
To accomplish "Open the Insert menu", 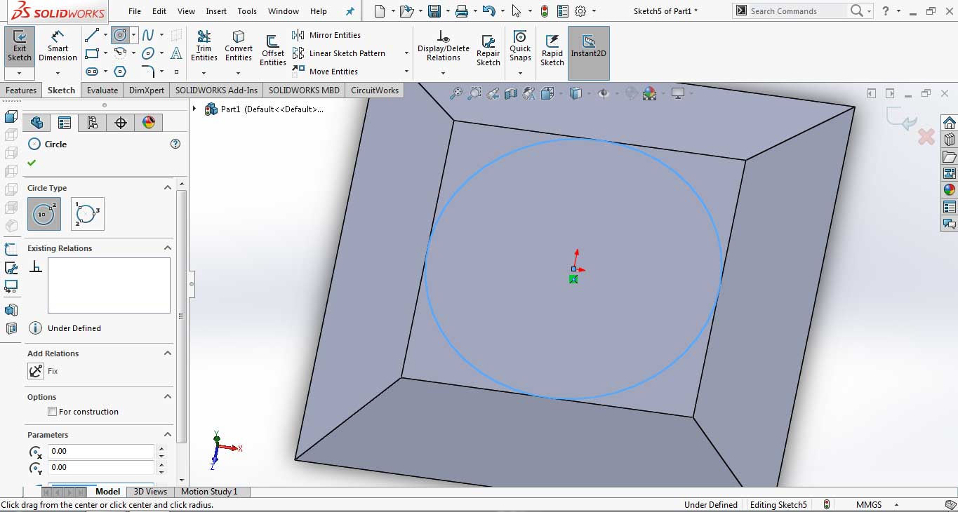I will pos(216,11).
